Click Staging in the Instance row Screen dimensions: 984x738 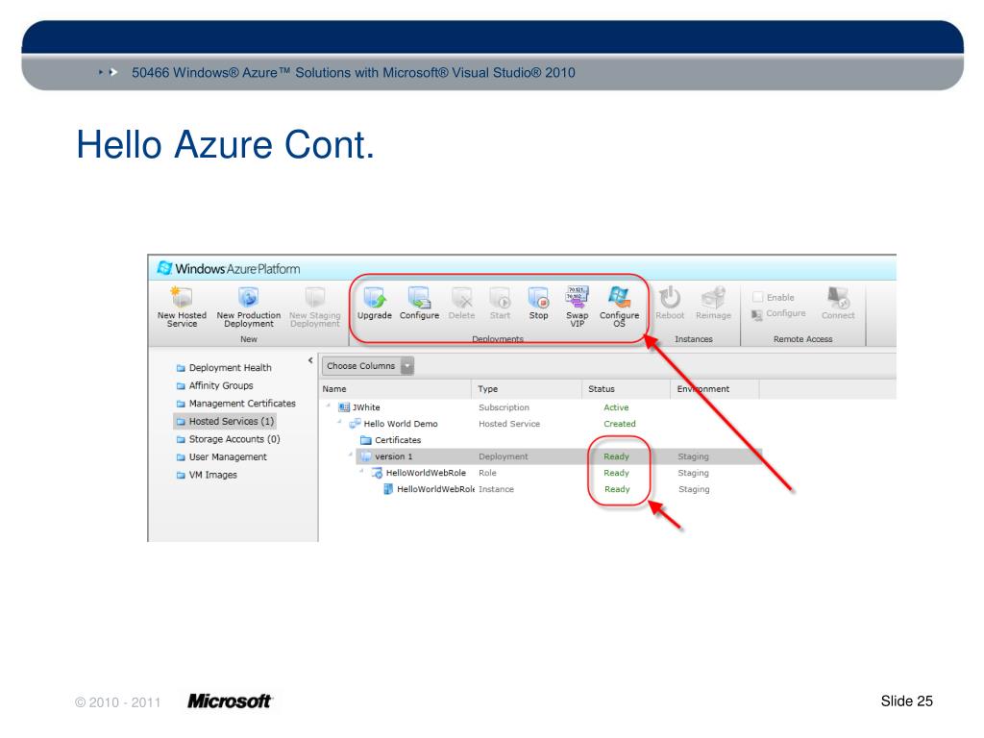694,489
